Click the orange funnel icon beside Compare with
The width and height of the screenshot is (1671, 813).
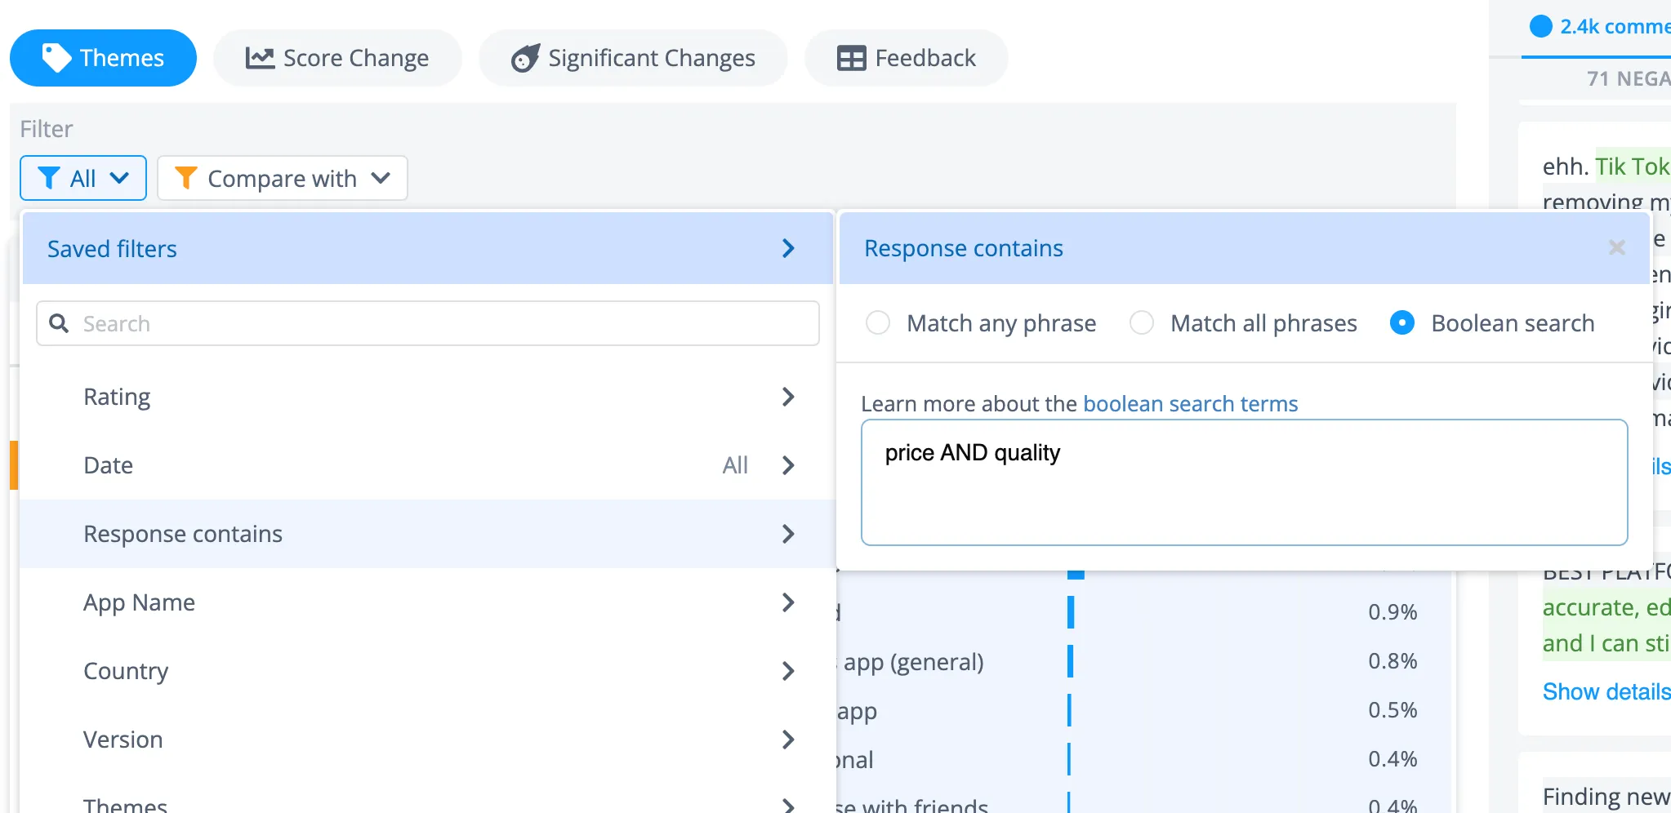(186, 177)
